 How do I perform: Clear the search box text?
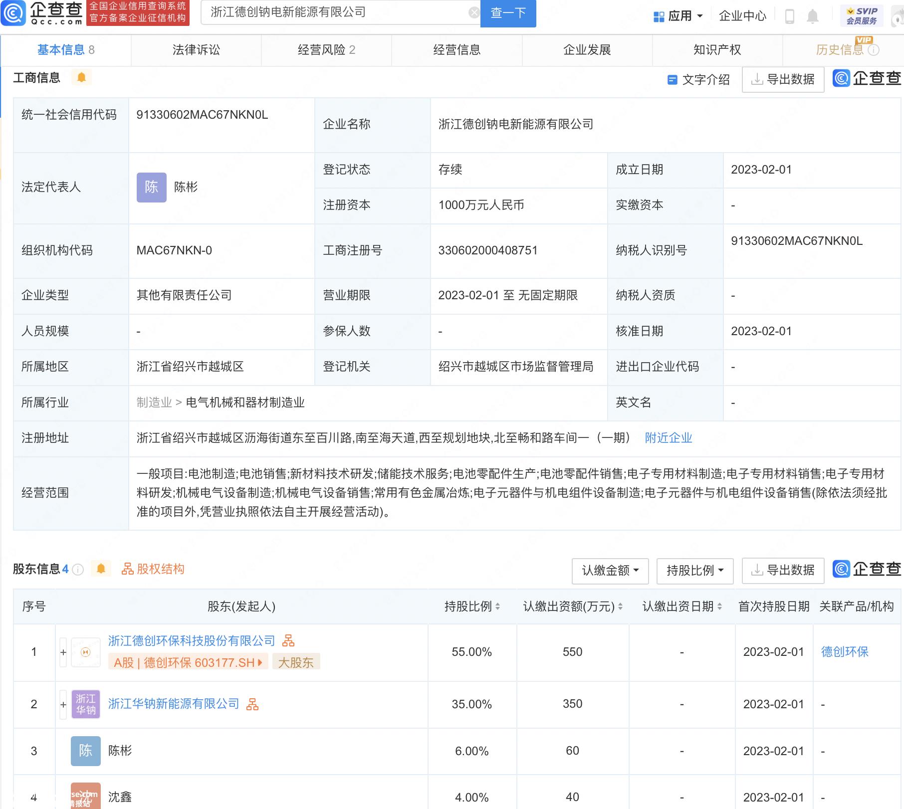coord(474,13)
